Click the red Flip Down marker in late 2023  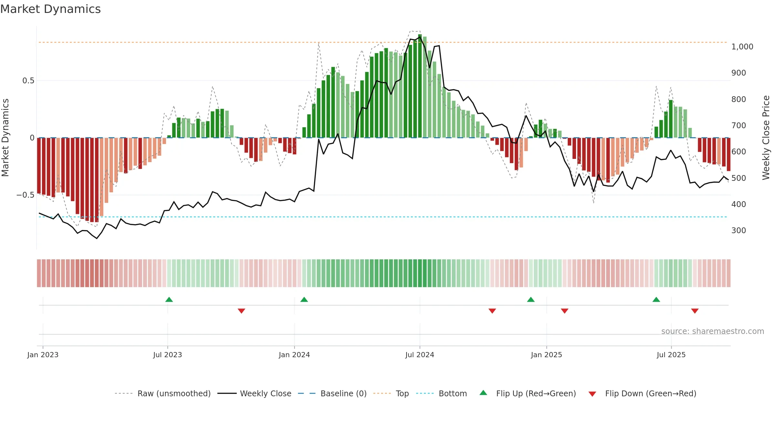241,311
